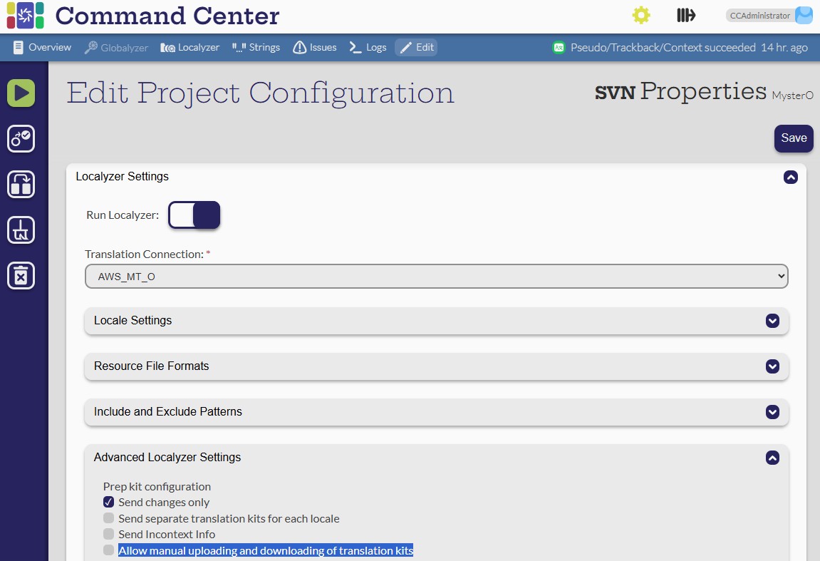Screen dimensions: 820x561
Task: Toggle the Run Localyzer switch
Action: tap(194, 215)
